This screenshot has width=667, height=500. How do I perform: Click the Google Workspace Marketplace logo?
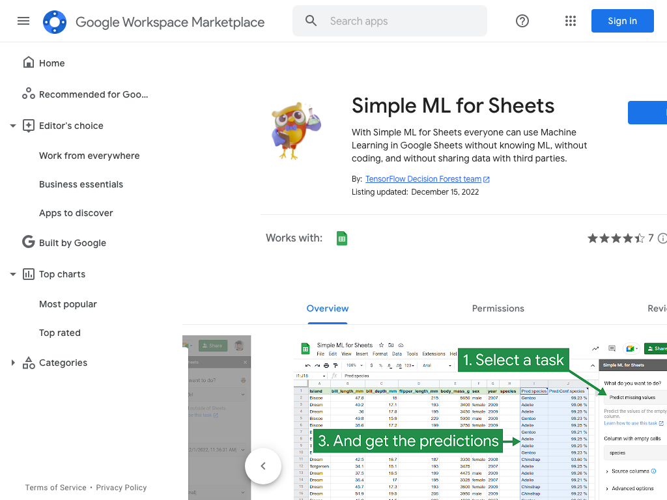click(55, 21)
